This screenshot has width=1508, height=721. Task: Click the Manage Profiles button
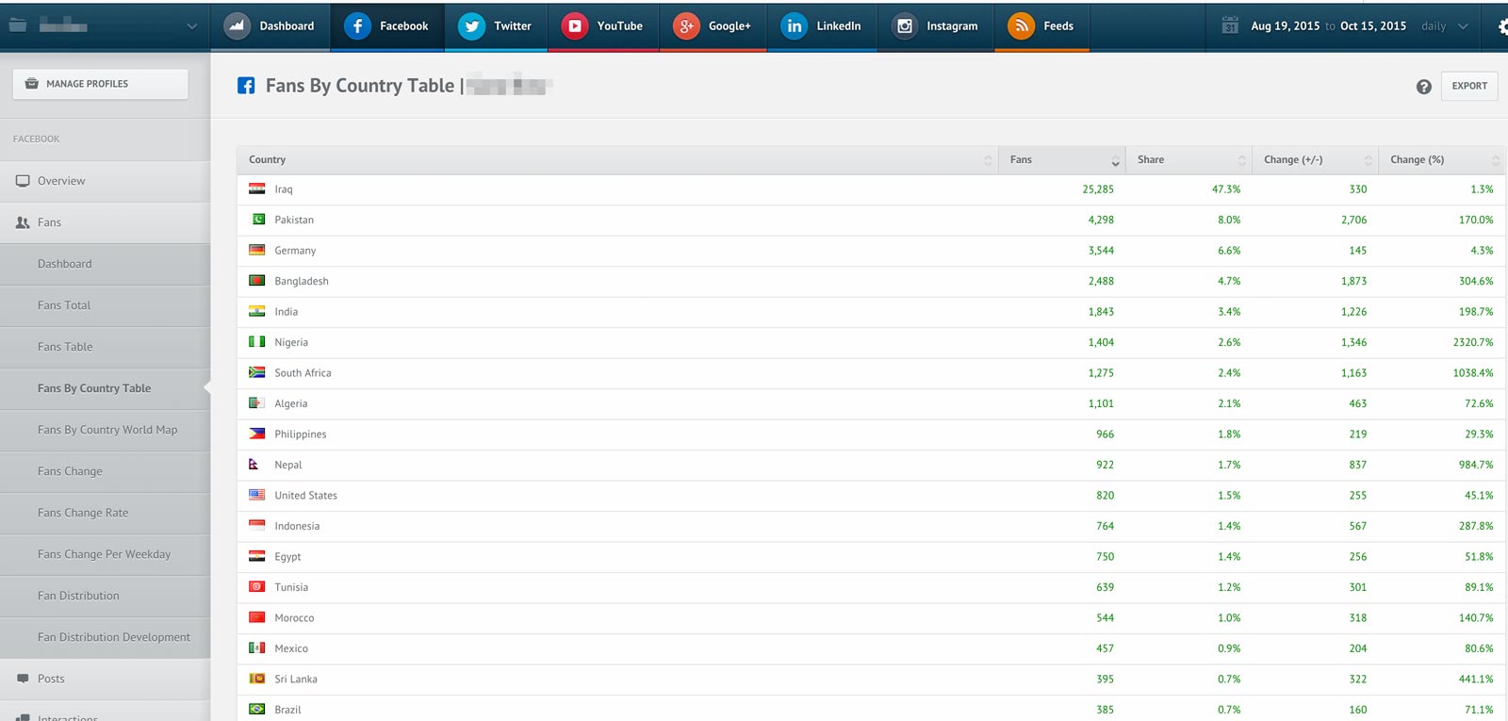click(100, 84)
